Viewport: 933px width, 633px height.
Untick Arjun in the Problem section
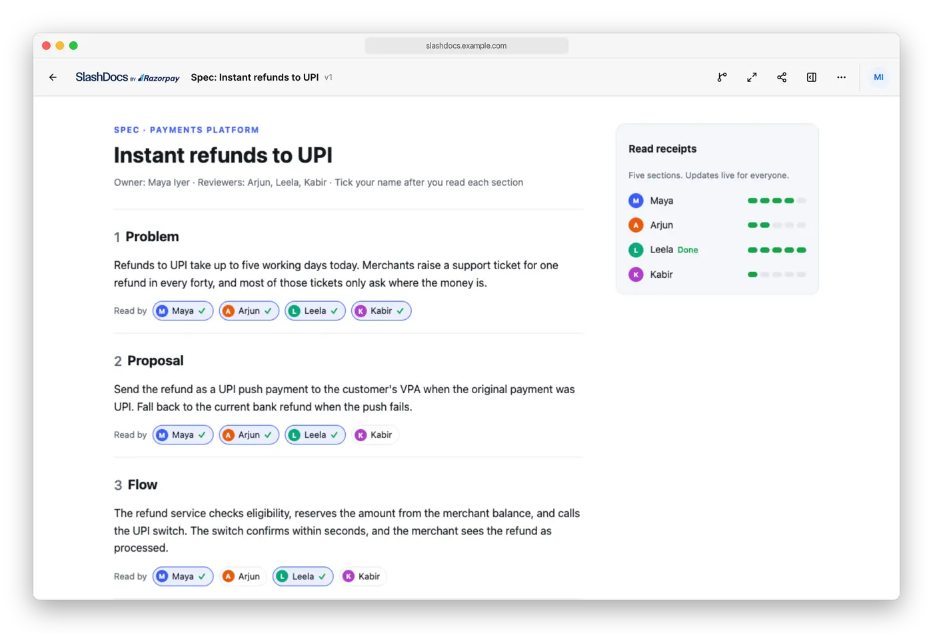coord(249,311)
